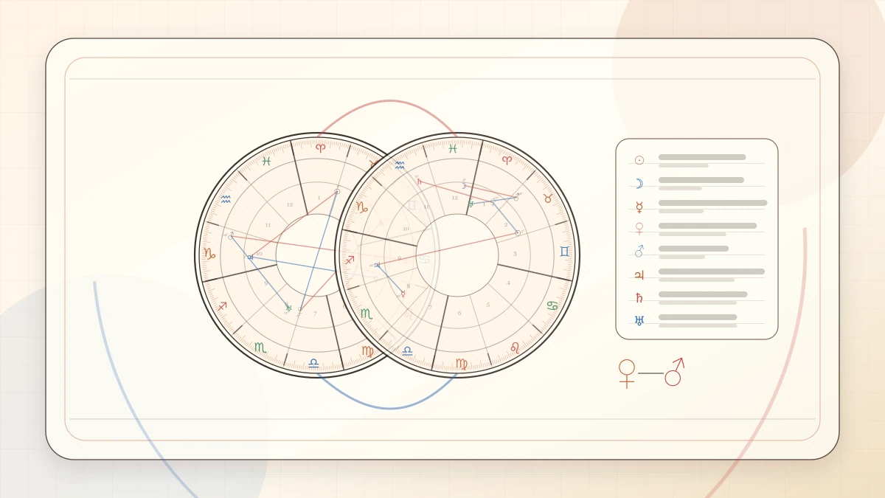
Task: Select the green Uranus marker in the left chart
Action: [x=289, y=308]
